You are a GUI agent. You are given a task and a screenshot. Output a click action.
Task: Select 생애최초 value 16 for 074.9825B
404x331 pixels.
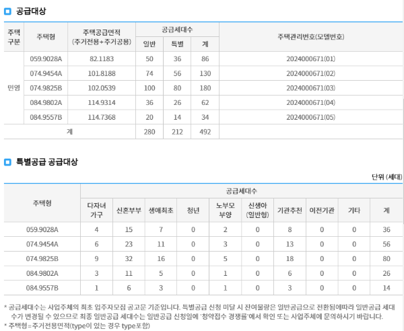coord(161,259)
